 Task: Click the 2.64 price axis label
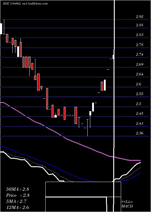(140, 74)
